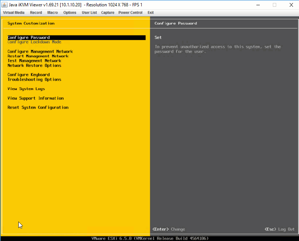Select View System Logs option

[x=26, y=89]
